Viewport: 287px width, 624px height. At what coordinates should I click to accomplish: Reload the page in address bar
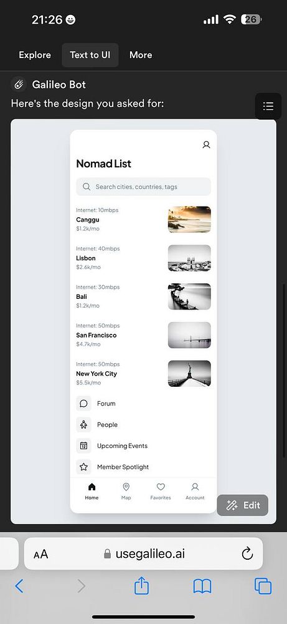pos(247,553)
